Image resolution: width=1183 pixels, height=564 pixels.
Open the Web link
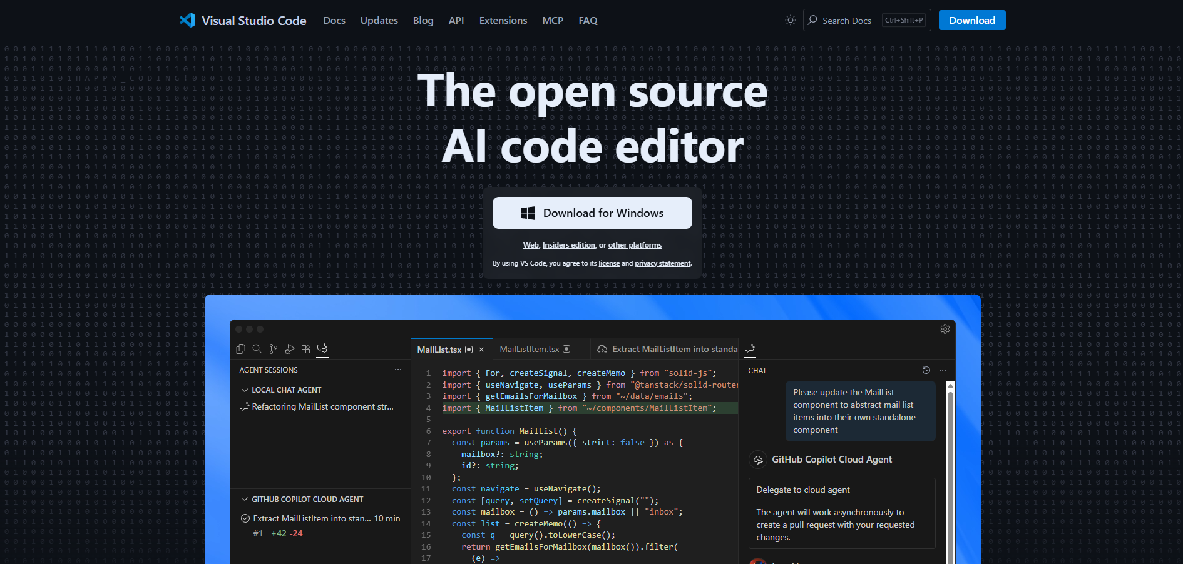click(531, 245)
